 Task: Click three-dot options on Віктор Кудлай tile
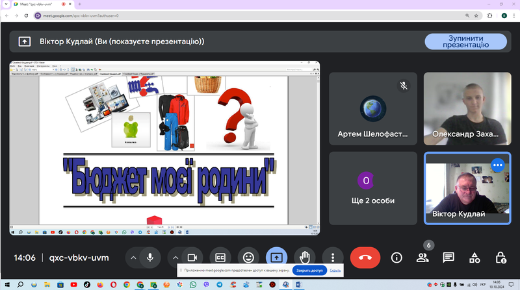497,165
